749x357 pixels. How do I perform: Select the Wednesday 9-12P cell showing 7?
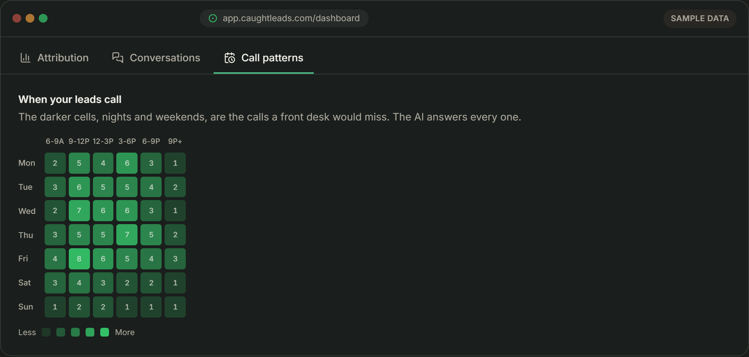click(x=79, y=211)
